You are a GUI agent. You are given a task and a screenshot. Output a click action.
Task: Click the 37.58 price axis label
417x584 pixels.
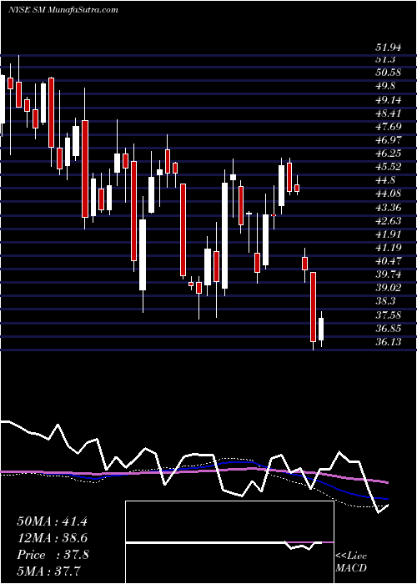pyautogui.click(x=389, y=315)
